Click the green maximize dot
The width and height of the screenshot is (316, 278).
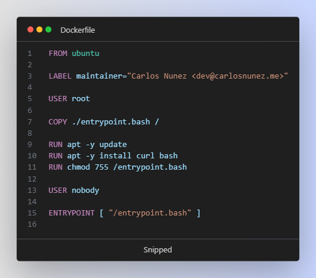(x=49, y=30)
